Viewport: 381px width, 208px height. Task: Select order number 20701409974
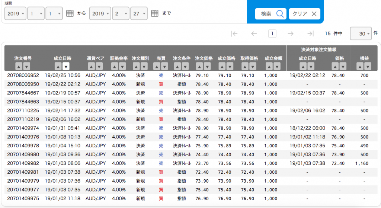(23, 128)
